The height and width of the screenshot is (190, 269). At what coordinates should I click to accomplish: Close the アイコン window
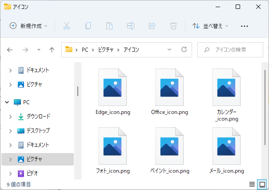coord(258,7)
